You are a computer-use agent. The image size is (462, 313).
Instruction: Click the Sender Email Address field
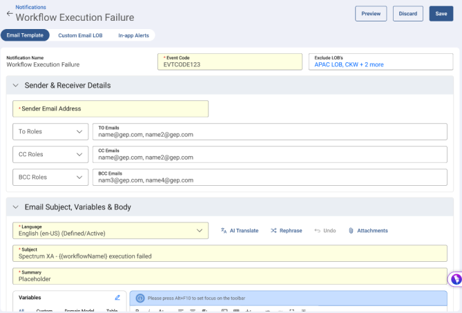pos(110,108)
